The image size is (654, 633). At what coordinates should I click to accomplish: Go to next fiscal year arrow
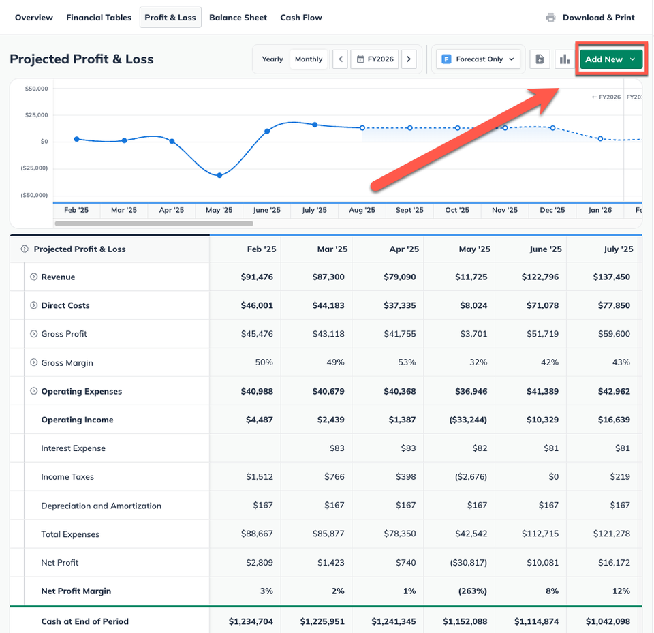click(x=409, y=59)
